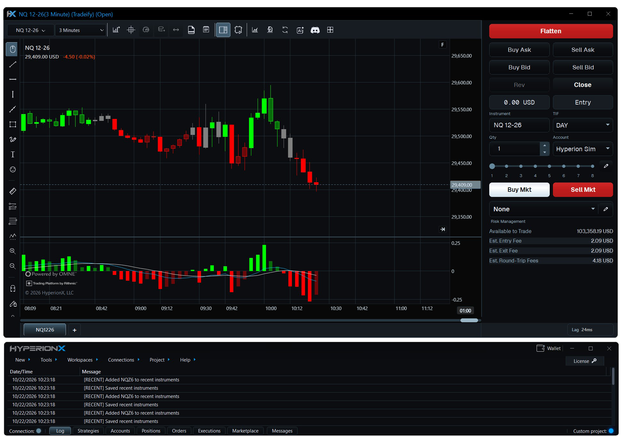Select the text annotation tool
This screenshot has width=623, height=437.
[12, 154]
